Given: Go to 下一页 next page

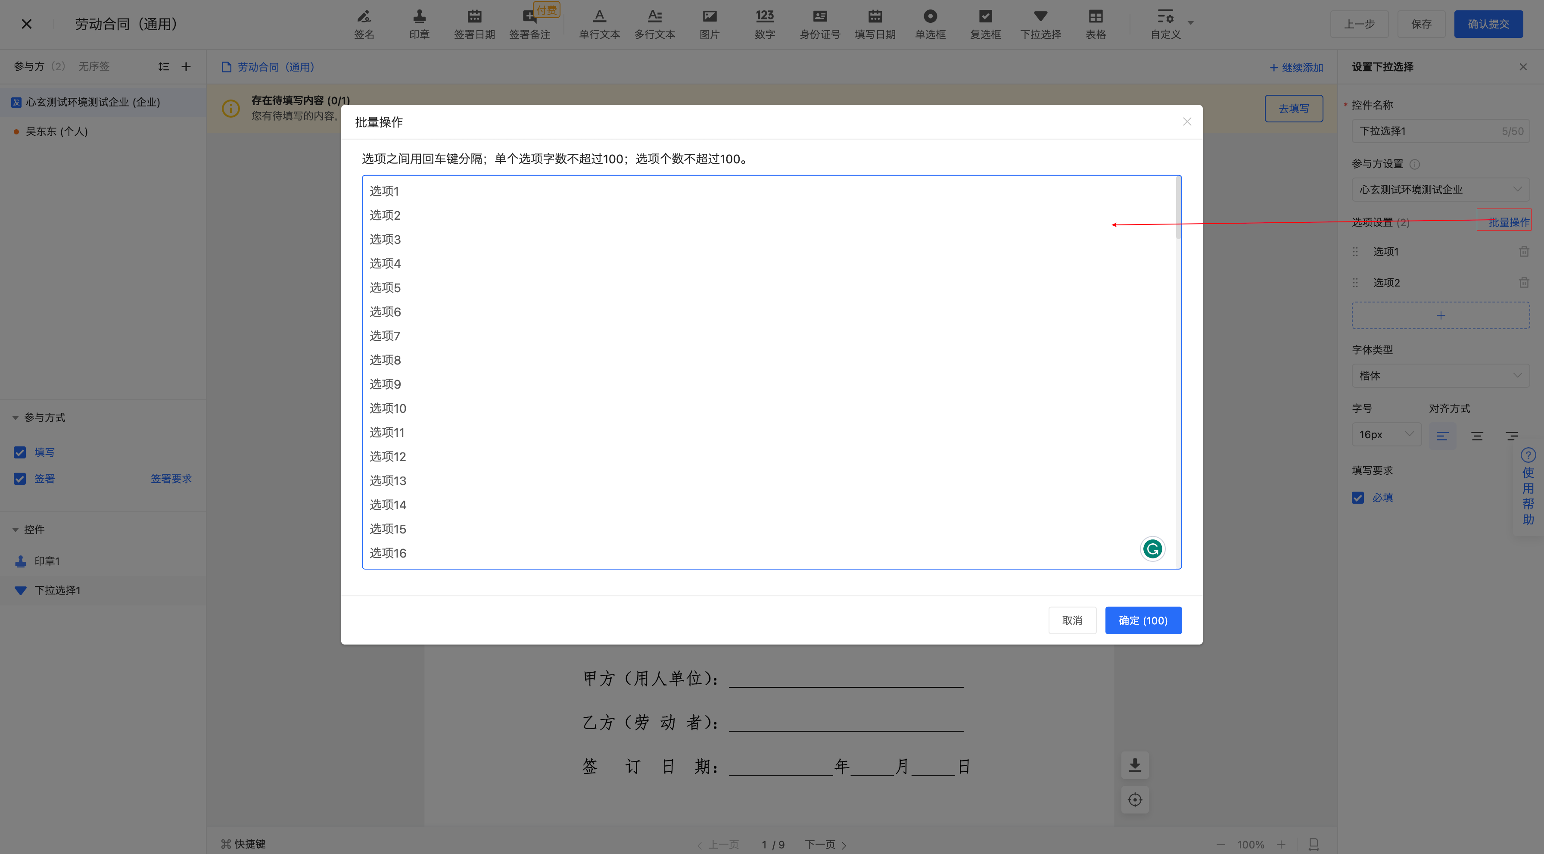Looking at the screenshot, I should (x=825, y=845).
